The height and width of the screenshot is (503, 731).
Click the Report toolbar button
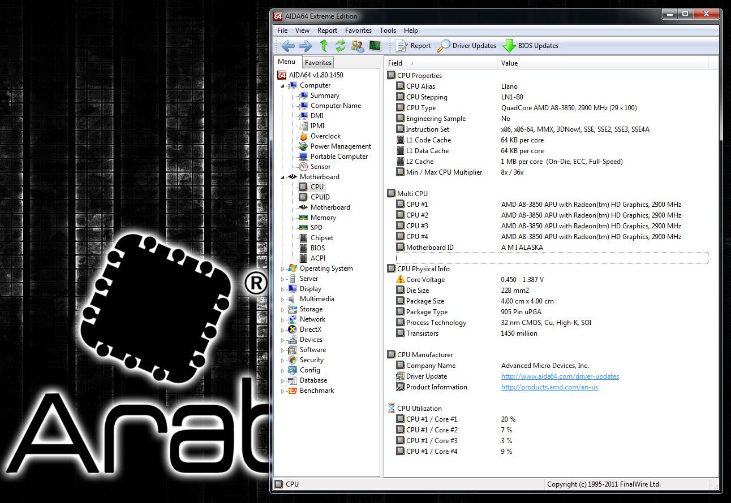click(414, 46)
